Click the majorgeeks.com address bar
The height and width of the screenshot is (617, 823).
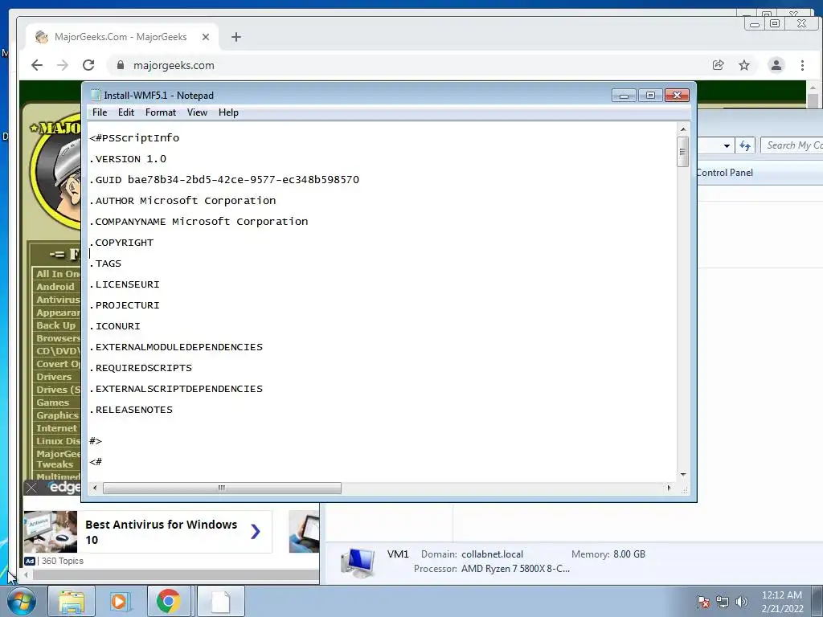409,65
